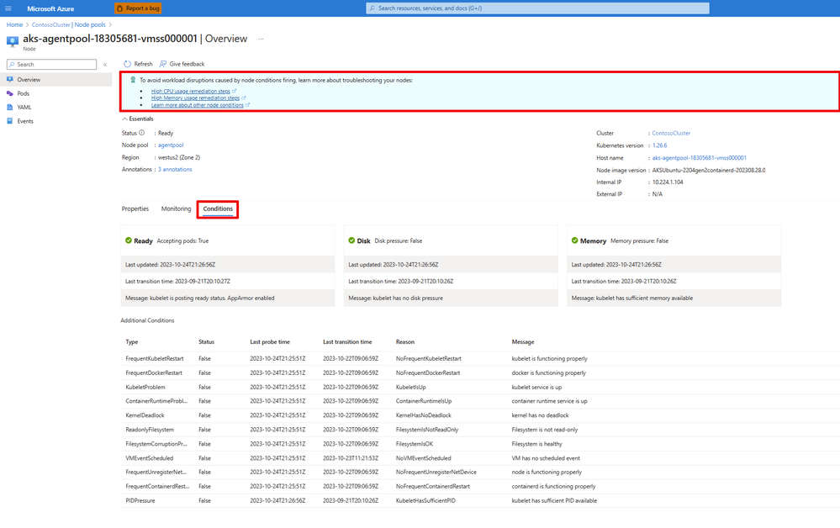This screenshot has width=840, height=528.
Task: Click the KubeletHasSufficientPID reason cell
Action: pos(425,501)
